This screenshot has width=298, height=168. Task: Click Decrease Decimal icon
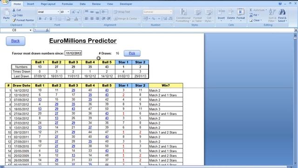coord(170,19)
